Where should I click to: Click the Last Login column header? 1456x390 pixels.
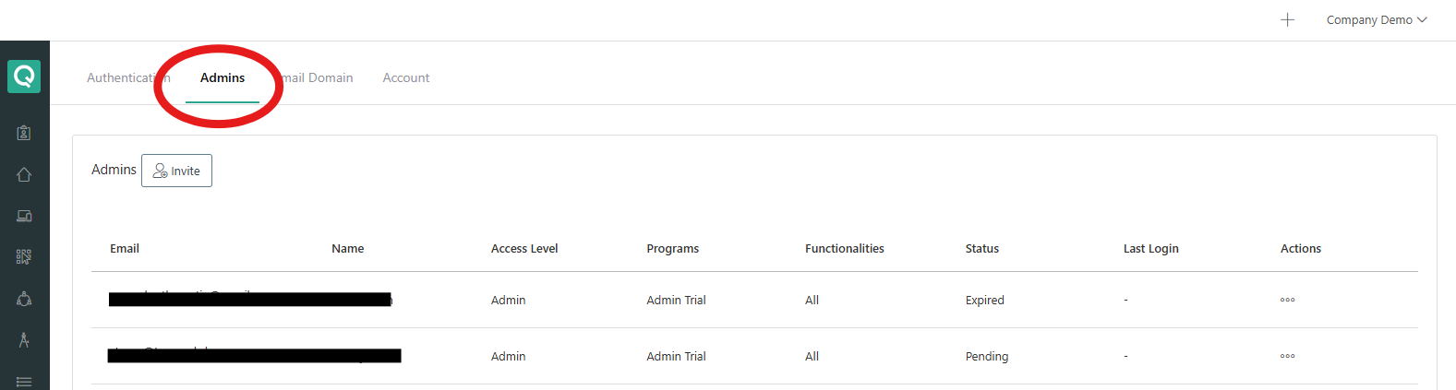(x=1150, y=248)
